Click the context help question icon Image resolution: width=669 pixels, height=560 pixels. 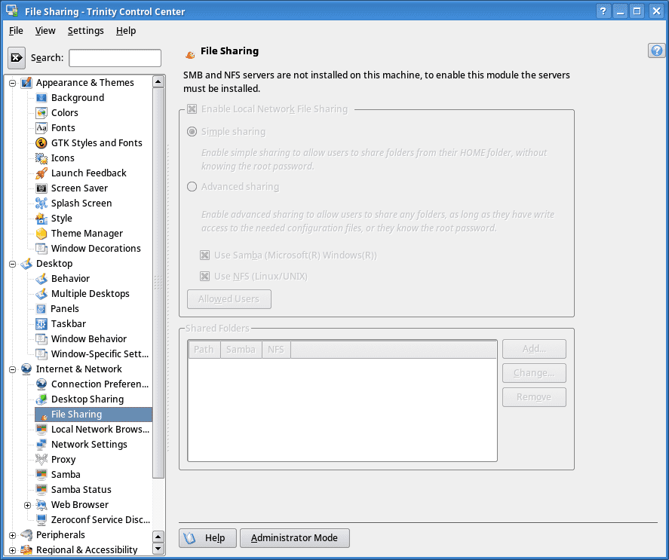[657, 50]
